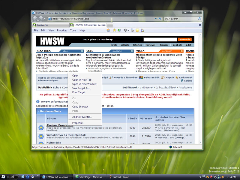Click the Favorites star toolbar icon

(x=115, y=30)
